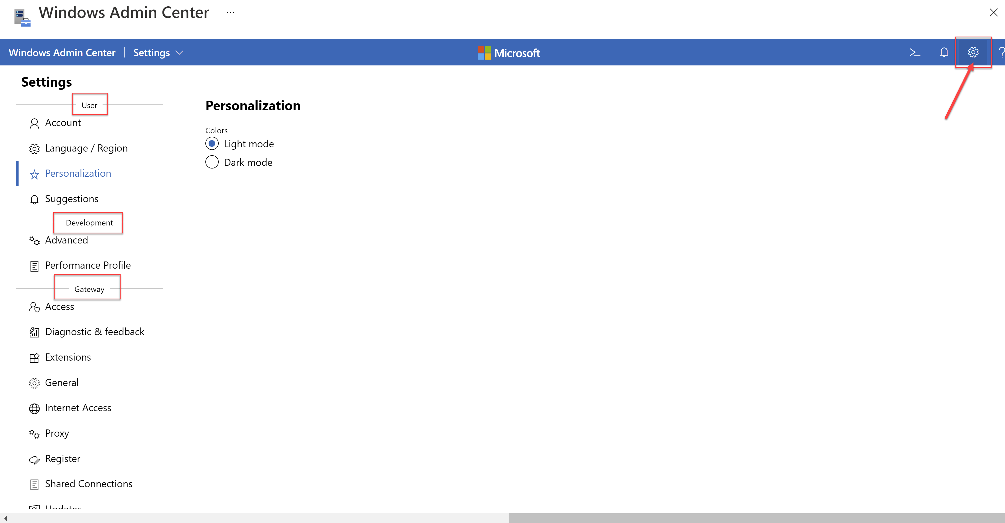Click the Language / Region settings icon
Image resolution: width=1005 pixels, height=523 pixels.
(34, 148)
